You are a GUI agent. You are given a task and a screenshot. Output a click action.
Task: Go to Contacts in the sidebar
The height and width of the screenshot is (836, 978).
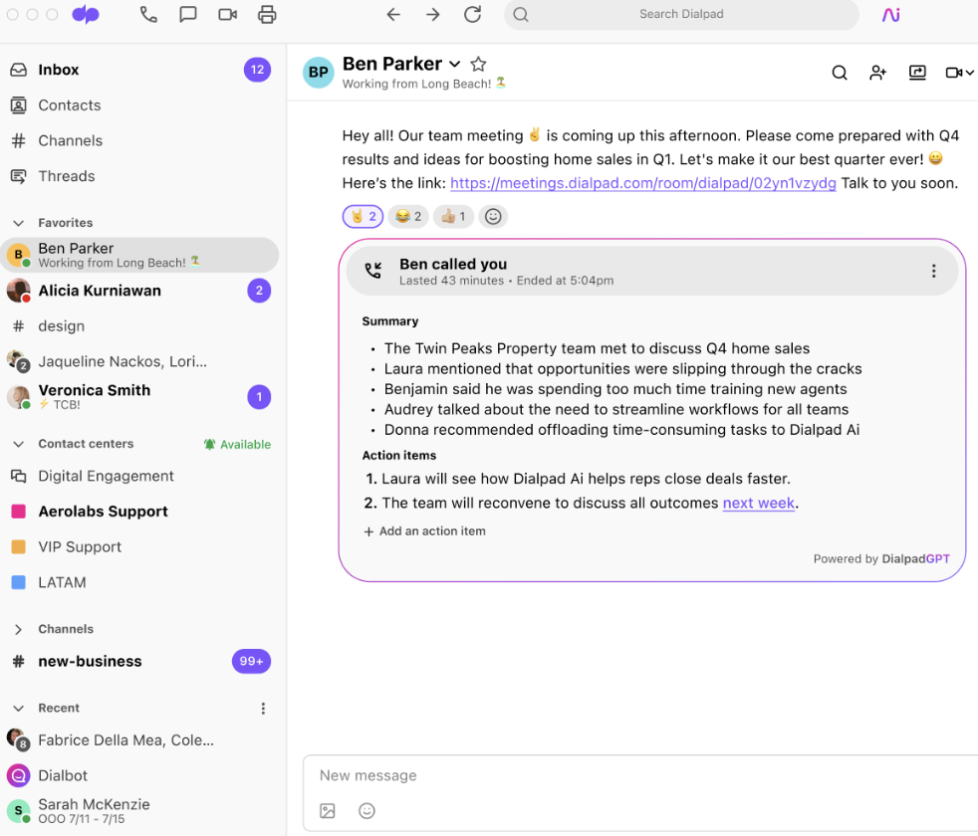[69, 105]
